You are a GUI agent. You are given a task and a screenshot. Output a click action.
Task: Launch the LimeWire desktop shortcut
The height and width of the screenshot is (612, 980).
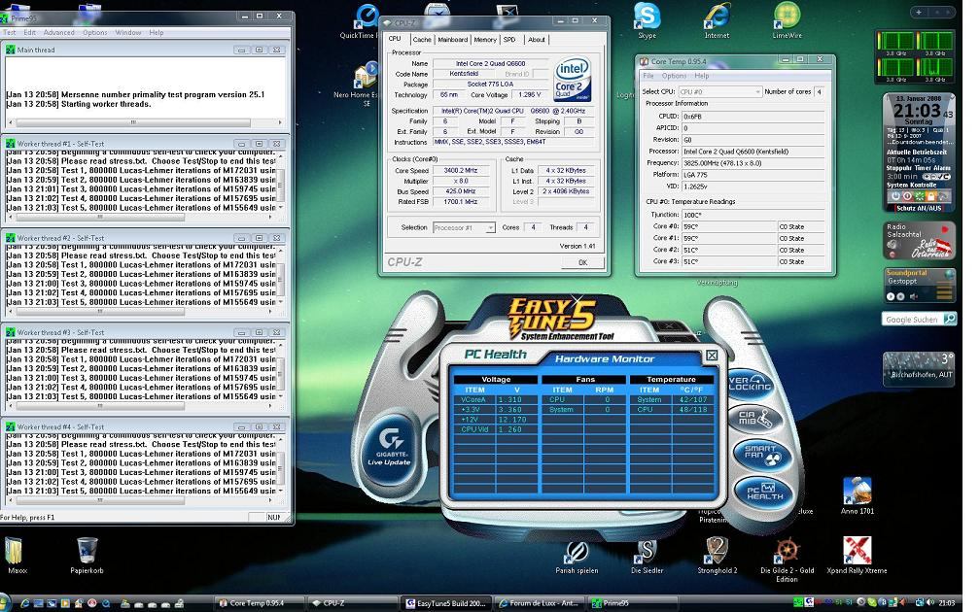tap(787, 20)
